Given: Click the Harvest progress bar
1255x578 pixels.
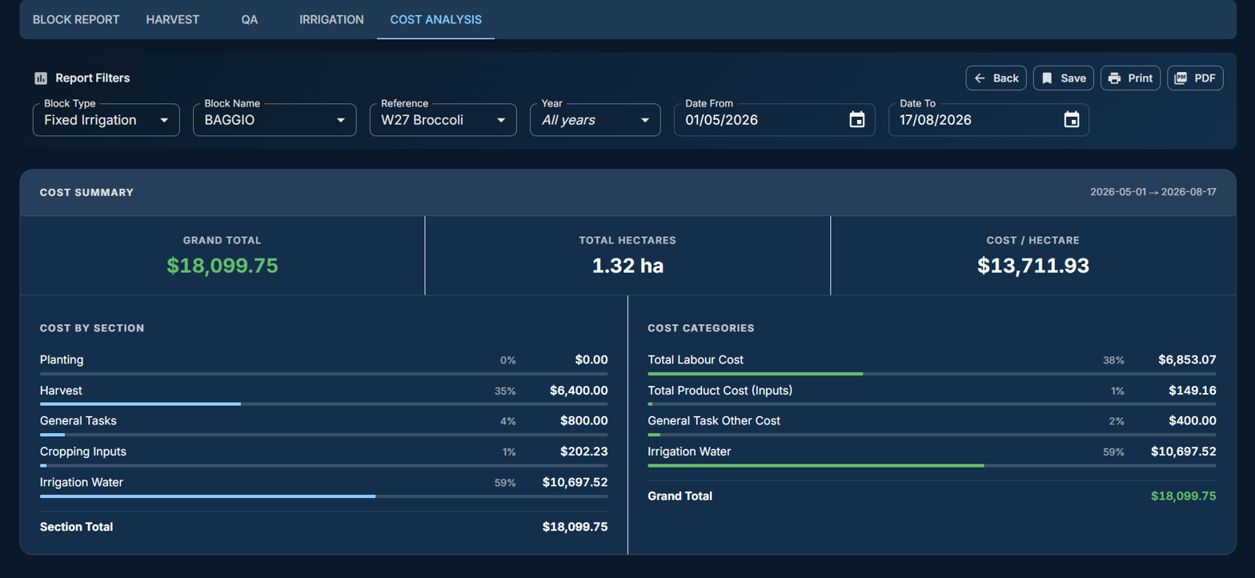Looking at the screenshot, I should click(323, 404).
